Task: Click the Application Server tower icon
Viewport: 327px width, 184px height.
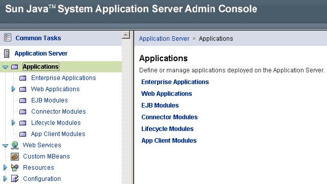Action: coord(7,54)
